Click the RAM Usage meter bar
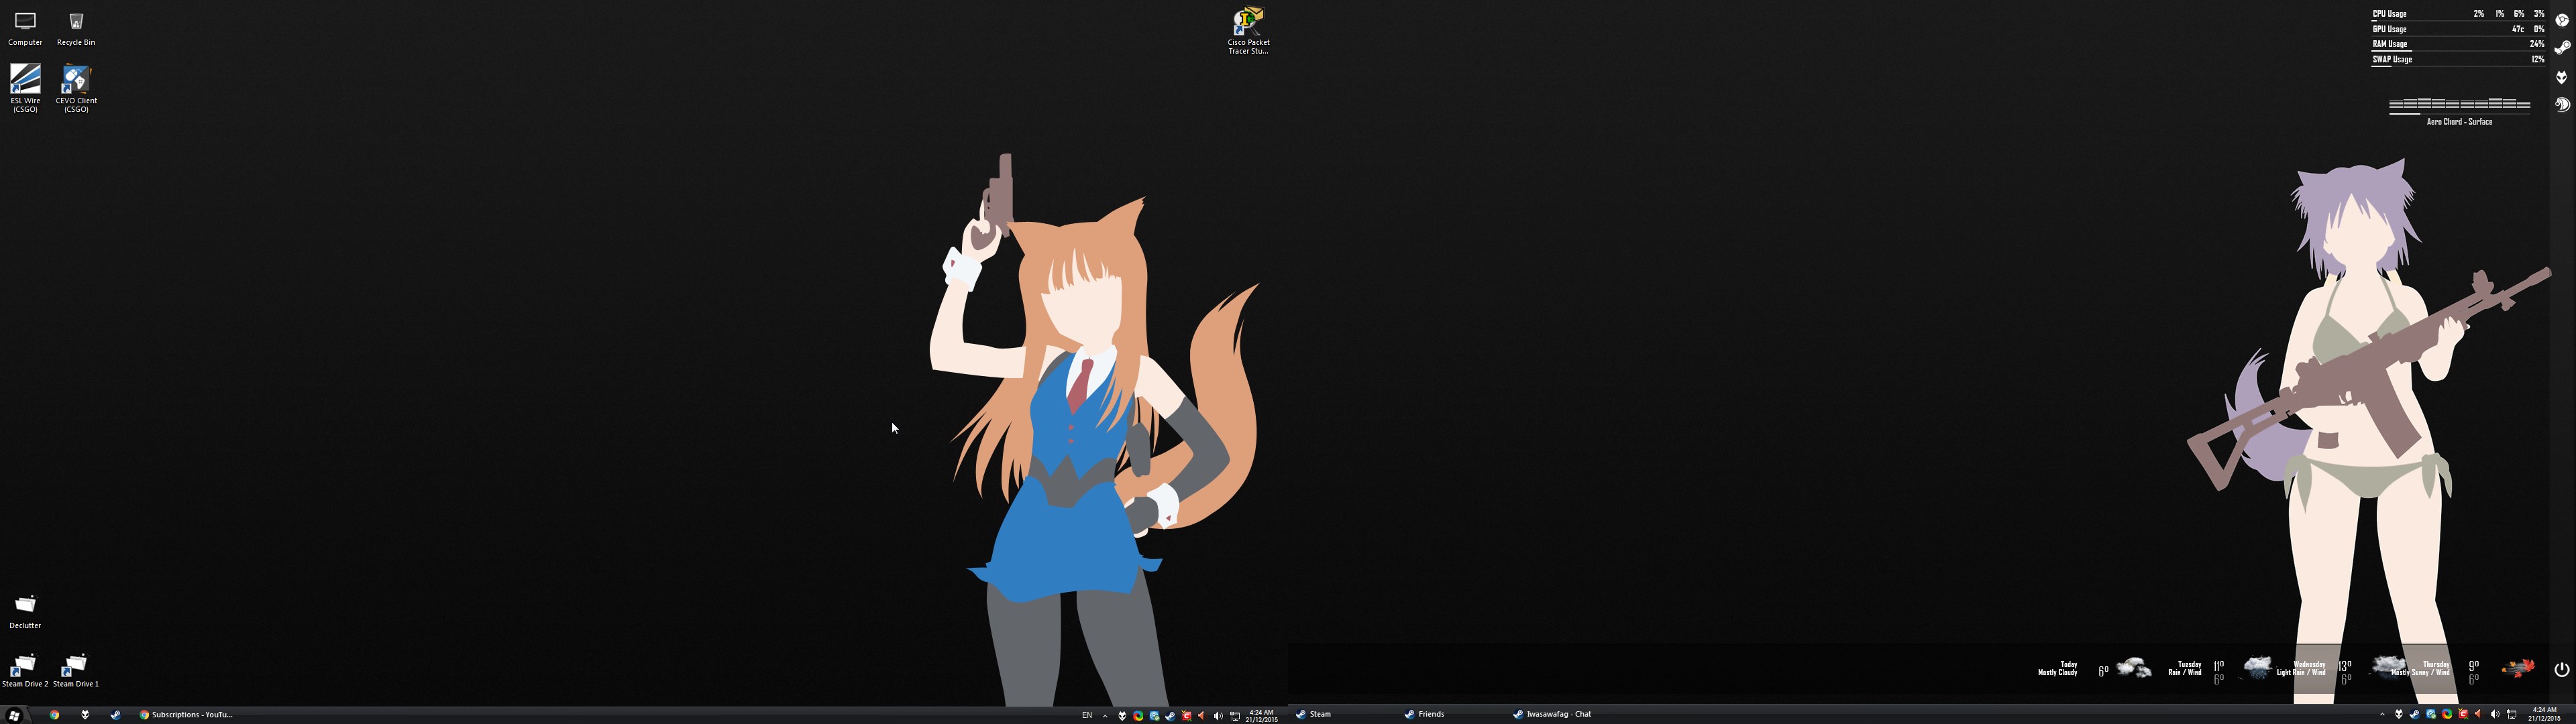The width and height of the screenshot is (2576, 724). pos(2458,50)
